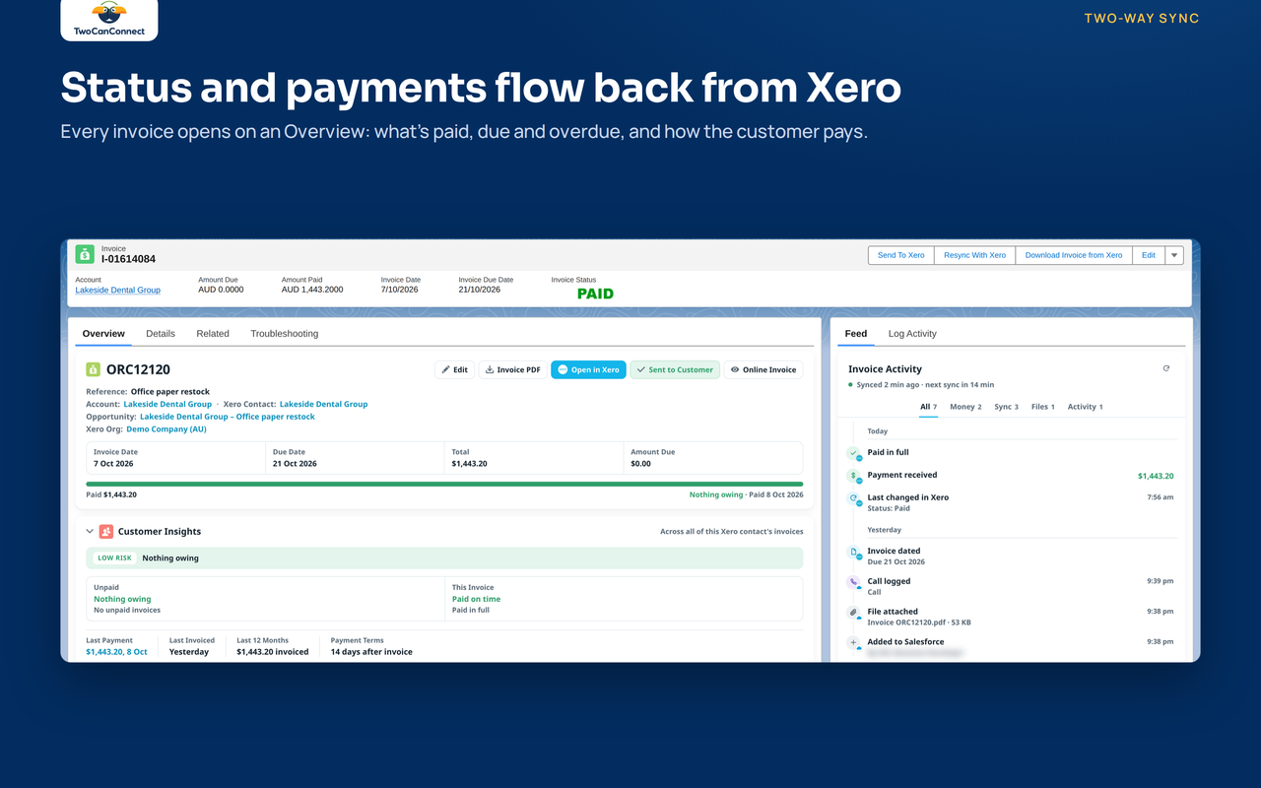
Task: Open the $1,443.20, 8 Oct last payment link
Action: click(x=116, y=652)
